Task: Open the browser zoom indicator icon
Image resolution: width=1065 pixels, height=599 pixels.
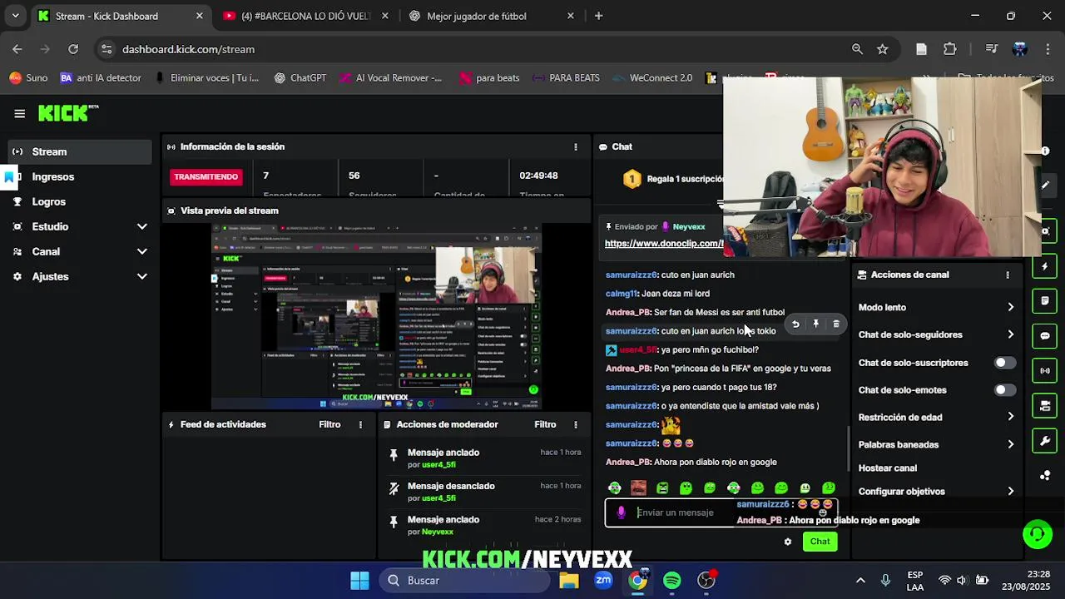Action: 857,49
